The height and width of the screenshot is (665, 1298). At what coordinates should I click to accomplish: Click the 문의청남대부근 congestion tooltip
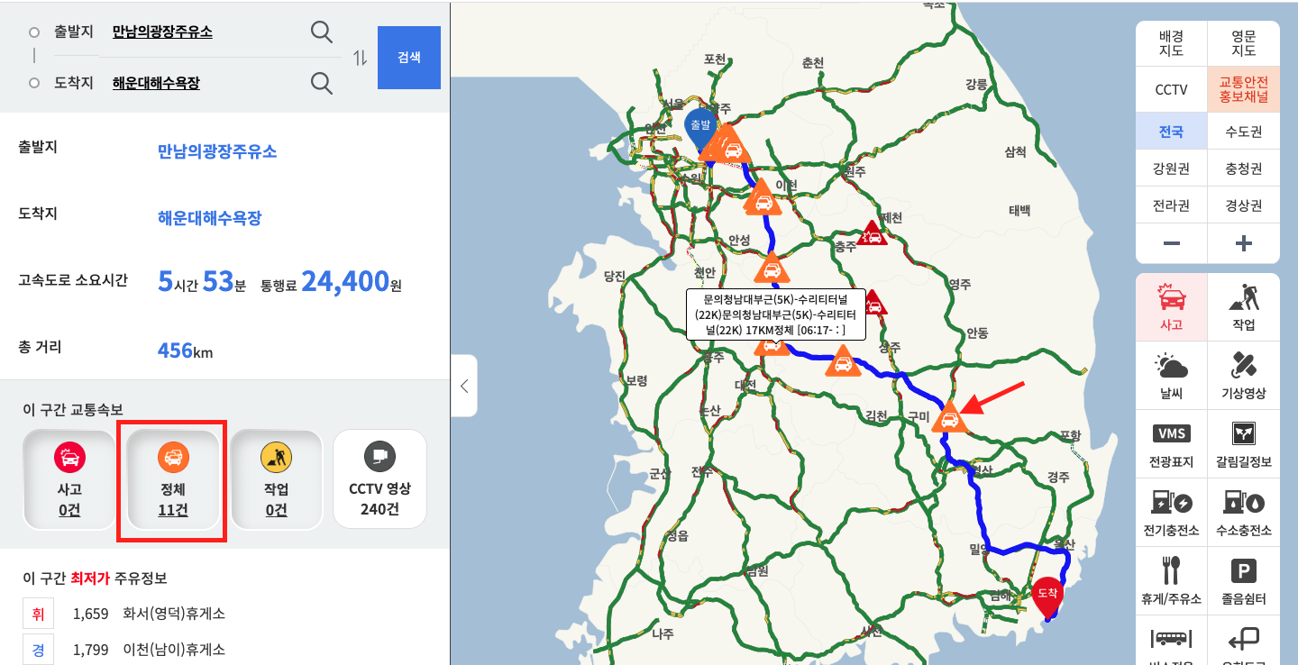click(775, 314)
